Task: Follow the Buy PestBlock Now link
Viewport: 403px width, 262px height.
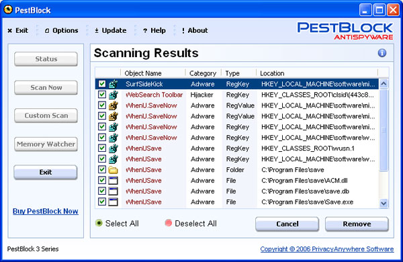Action: [46, 211]
